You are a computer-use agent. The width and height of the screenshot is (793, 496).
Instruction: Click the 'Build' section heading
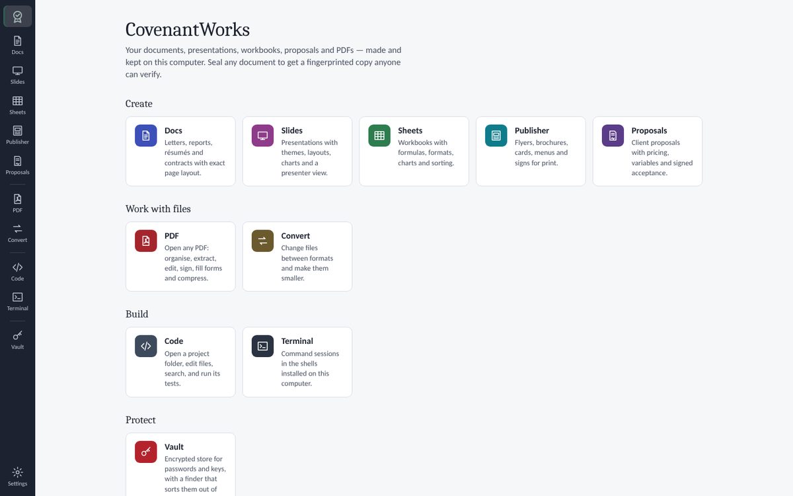137,314
